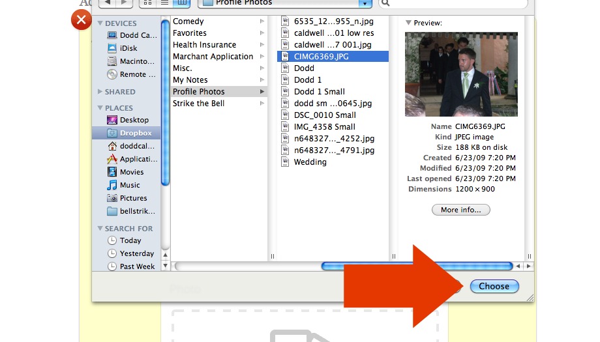600x342 pixels.
Task: Select file n648327..._4252.jpg
Action: point(333,139)
